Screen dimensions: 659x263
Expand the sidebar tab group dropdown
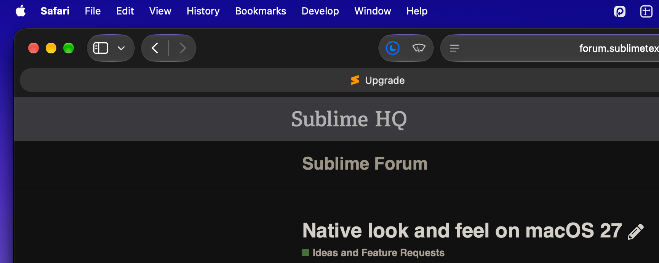coord(121,48)
